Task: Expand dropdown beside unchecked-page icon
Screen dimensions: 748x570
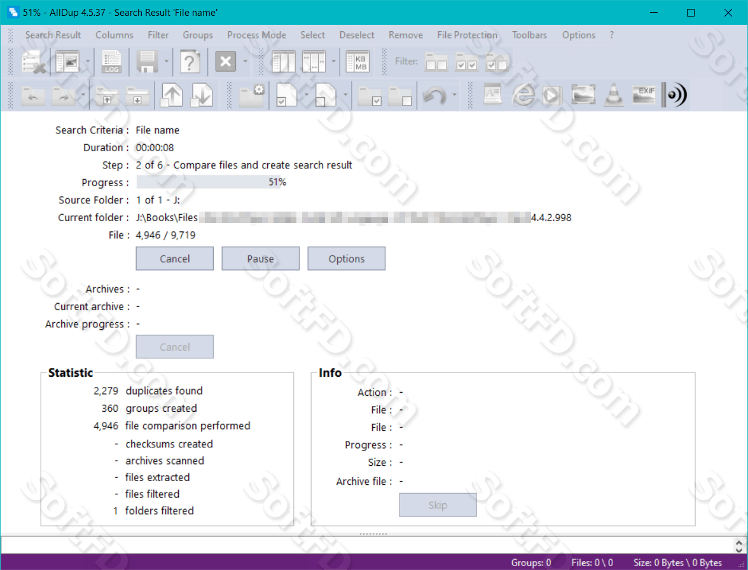Action: [x=345, y=95]
